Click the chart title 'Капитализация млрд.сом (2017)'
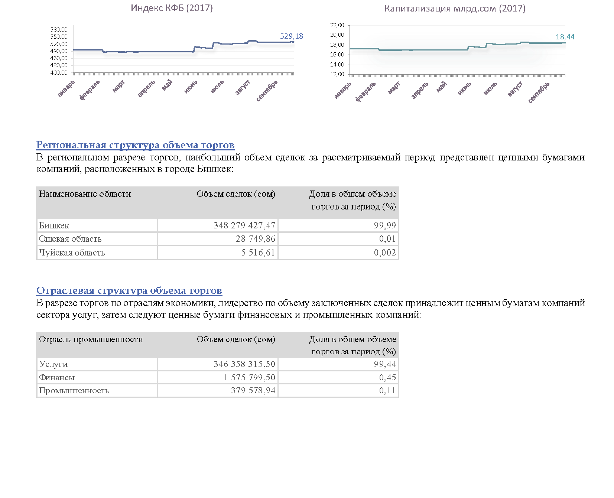Screen dimensions: 614x498 click(455, 9)
